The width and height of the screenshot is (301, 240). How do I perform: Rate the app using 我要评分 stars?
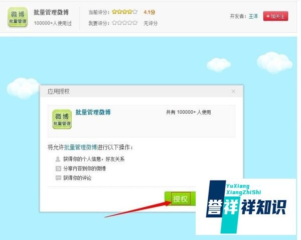pos(125,23)
